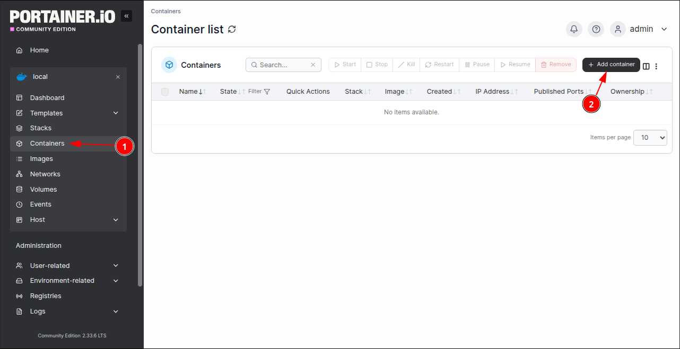The width and height of the screenshot is (680, 349).
Task: Open the notifications bell icon
Action: 573,29
